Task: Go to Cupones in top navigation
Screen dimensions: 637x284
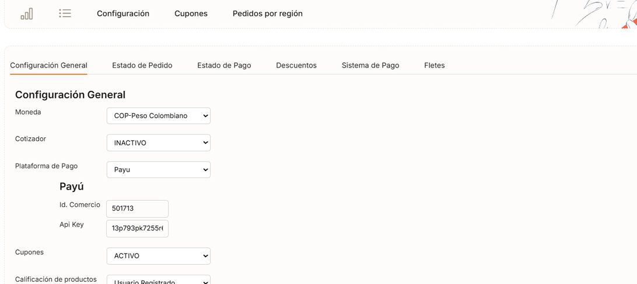Action: coord(191,13)
